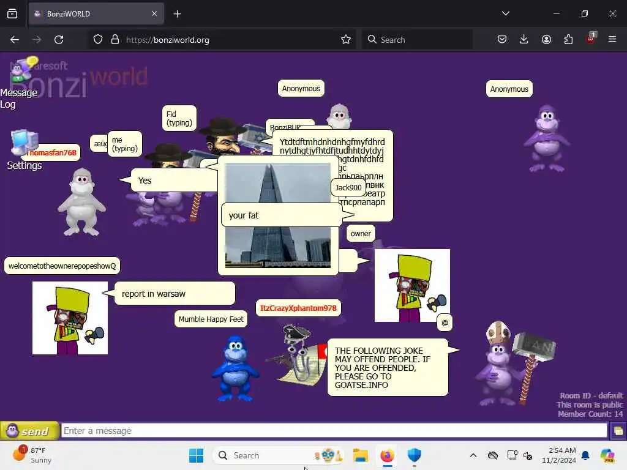Click the welcometotheownerepopeshowQ name tag

click(x=62, y=266)
